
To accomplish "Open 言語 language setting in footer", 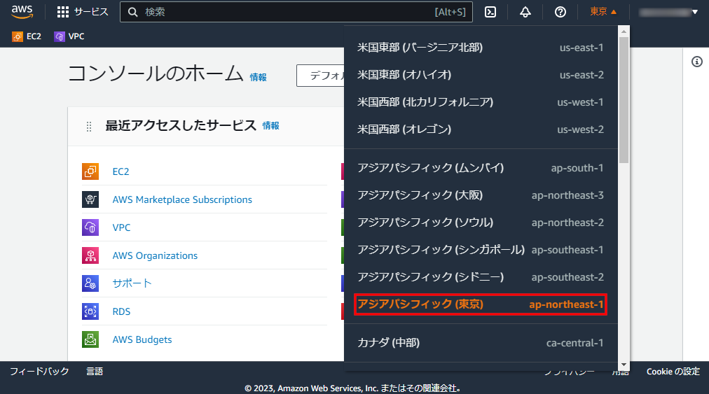I will (x=95, y=372).
